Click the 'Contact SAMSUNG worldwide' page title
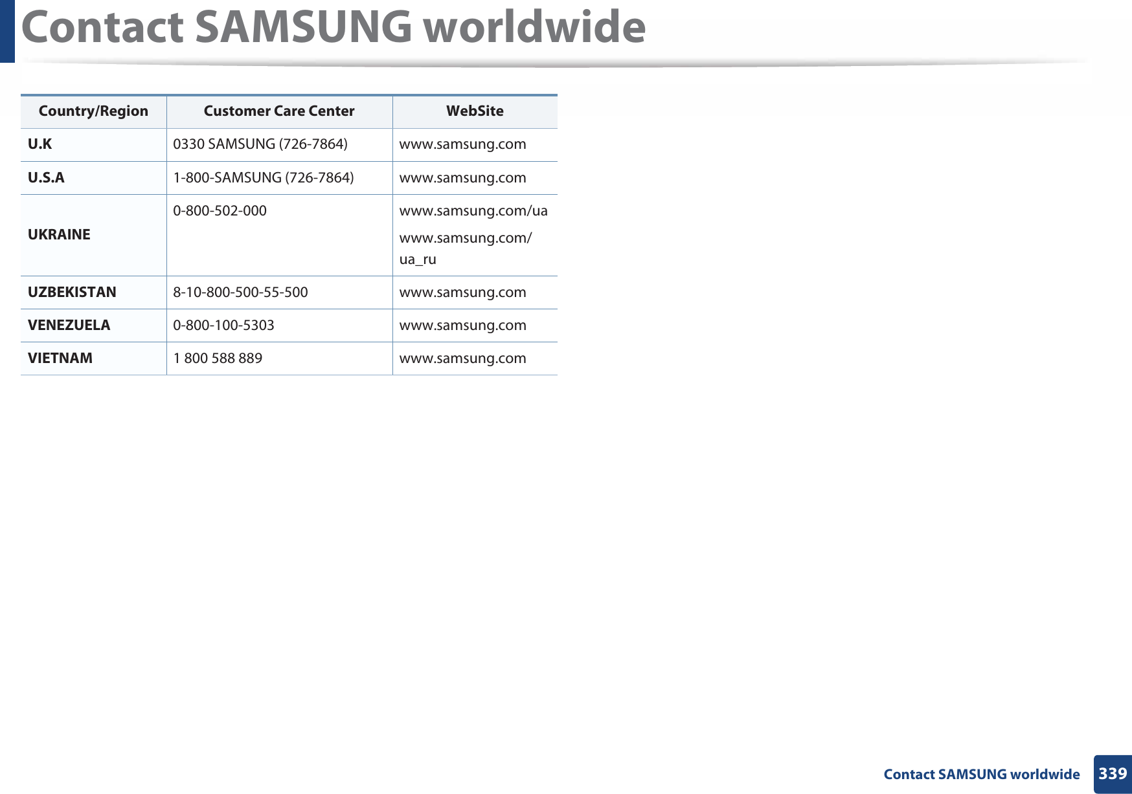 click(334, 27)
